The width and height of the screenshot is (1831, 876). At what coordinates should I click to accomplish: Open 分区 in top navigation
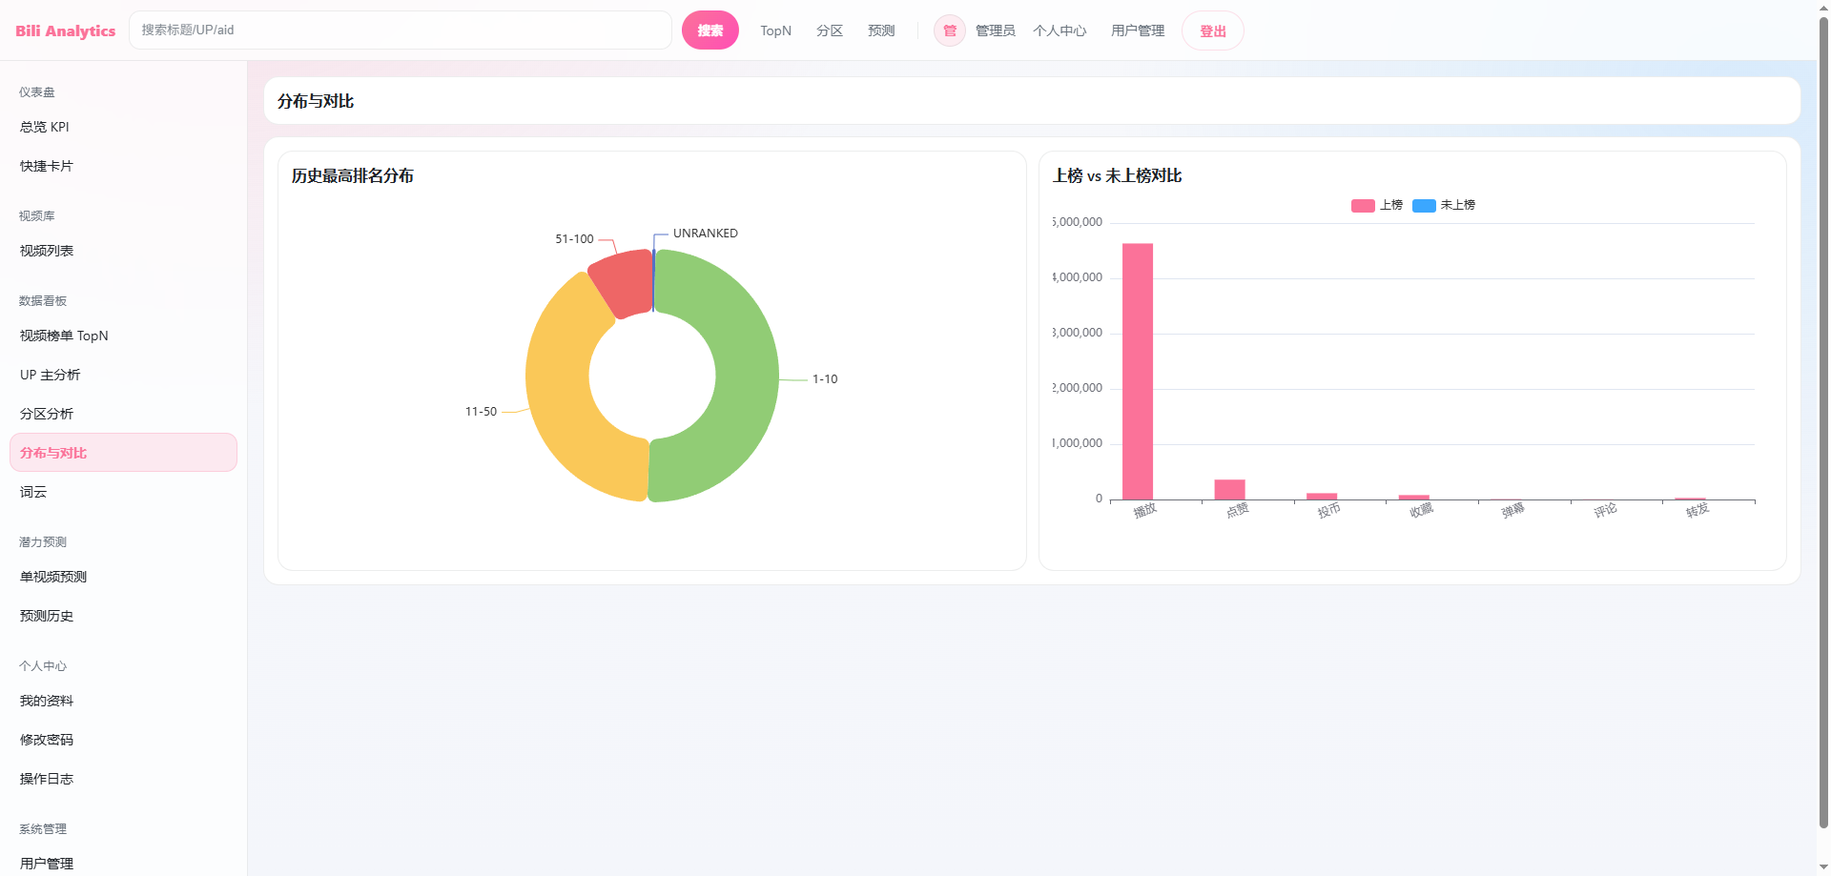(x=829, y=31)
